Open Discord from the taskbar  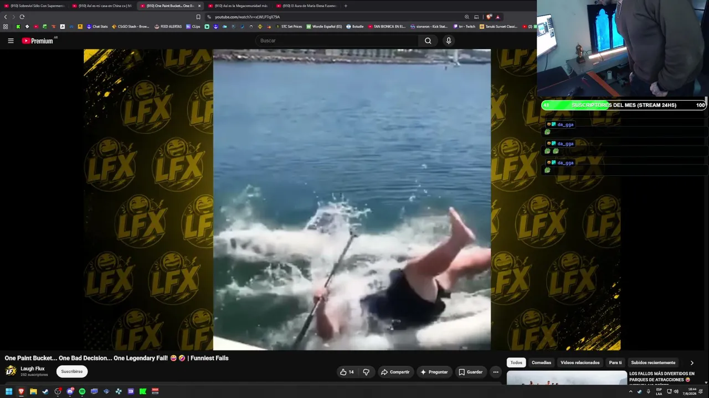pos(70,391)
